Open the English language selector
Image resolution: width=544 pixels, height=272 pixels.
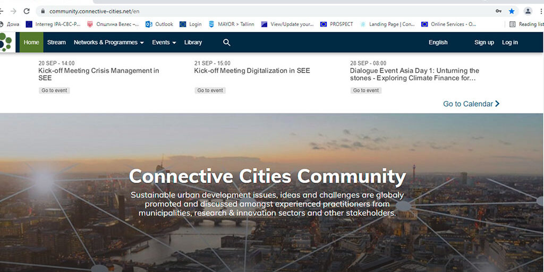(438, 42)
